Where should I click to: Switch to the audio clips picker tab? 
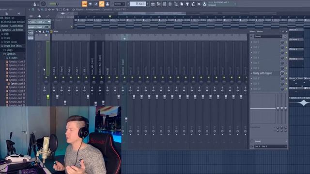coord(39,16)
